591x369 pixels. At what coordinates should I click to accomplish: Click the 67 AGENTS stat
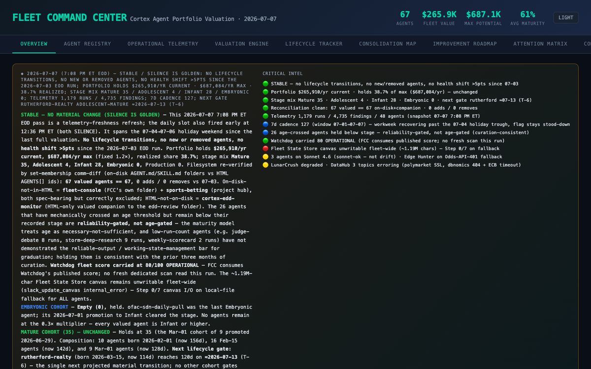pyautogui.click(x=405, y=18)
